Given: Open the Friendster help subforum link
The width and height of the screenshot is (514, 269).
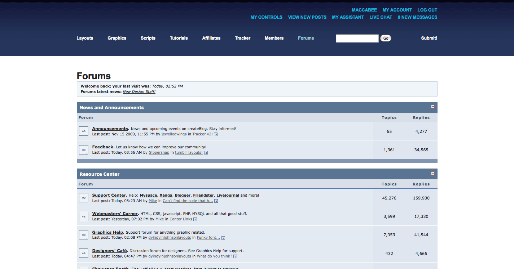Looking at the screenshot, I should tap(203, 195).
